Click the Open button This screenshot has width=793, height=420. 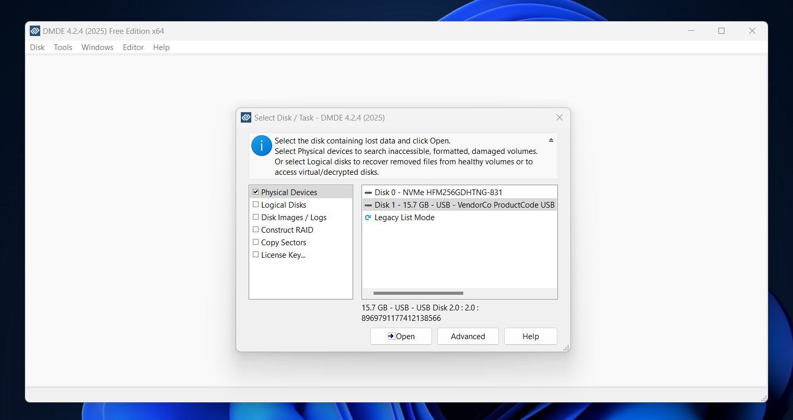[x=401, y=336]
